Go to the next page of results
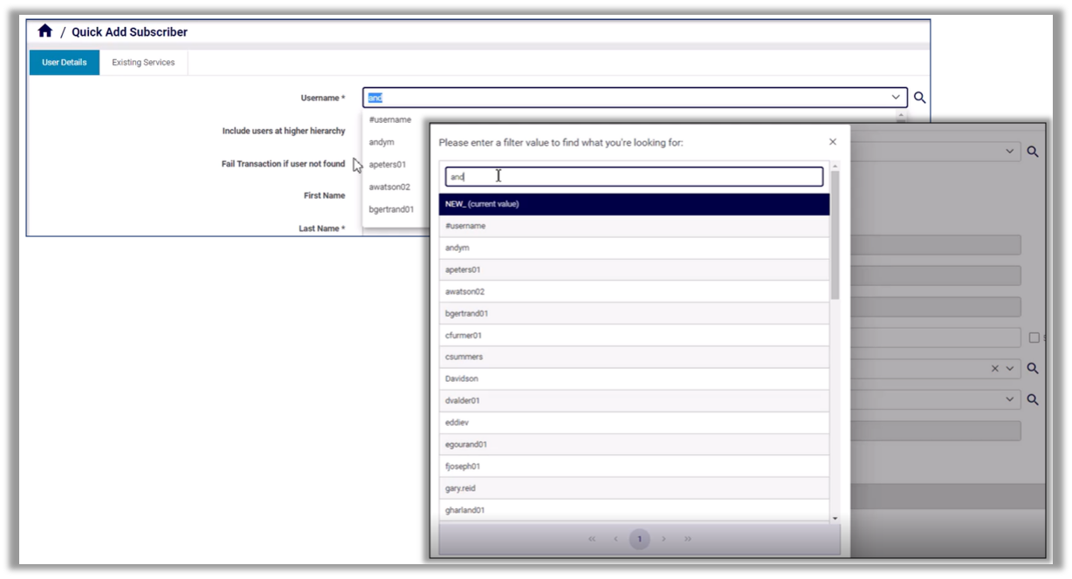 [663, 539]
